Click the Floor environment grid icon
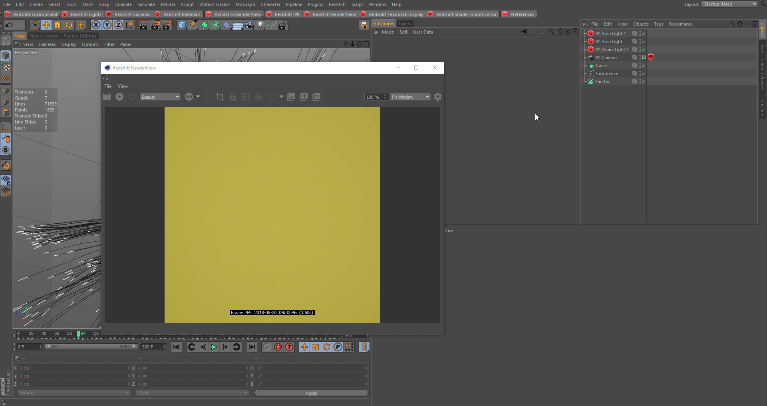The width and height of the screenshot is (767, 406). click(238, 25)
